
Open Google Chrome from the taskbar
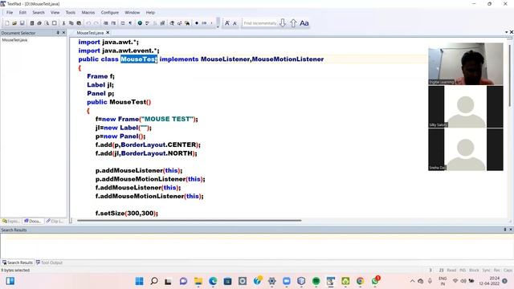point(361,281)
